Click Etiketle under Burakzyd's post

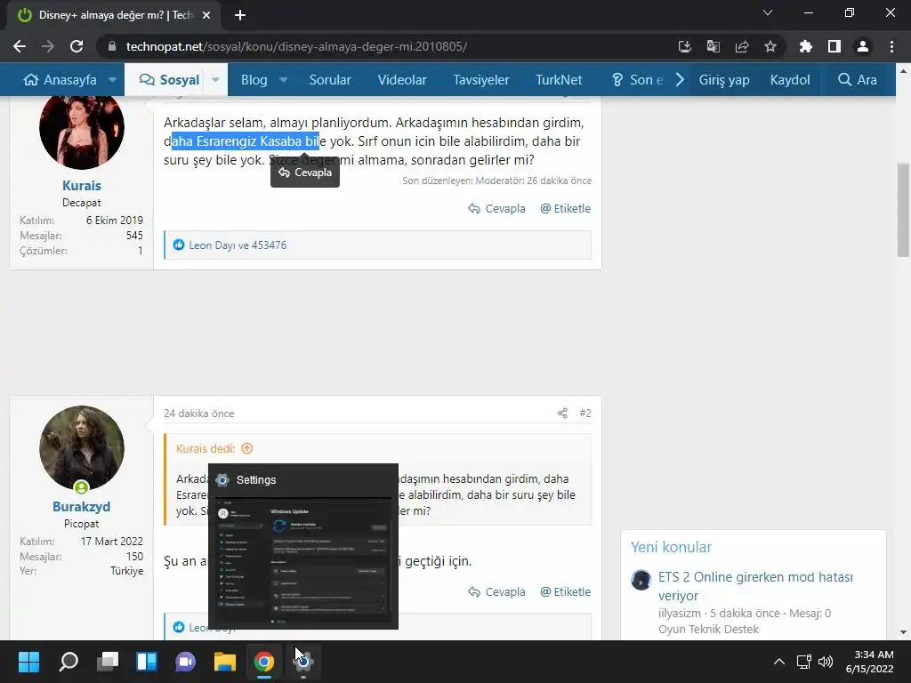[x=565, y=591]
